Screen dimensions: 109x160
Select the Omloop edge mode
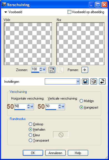click(x=30, y=124)
